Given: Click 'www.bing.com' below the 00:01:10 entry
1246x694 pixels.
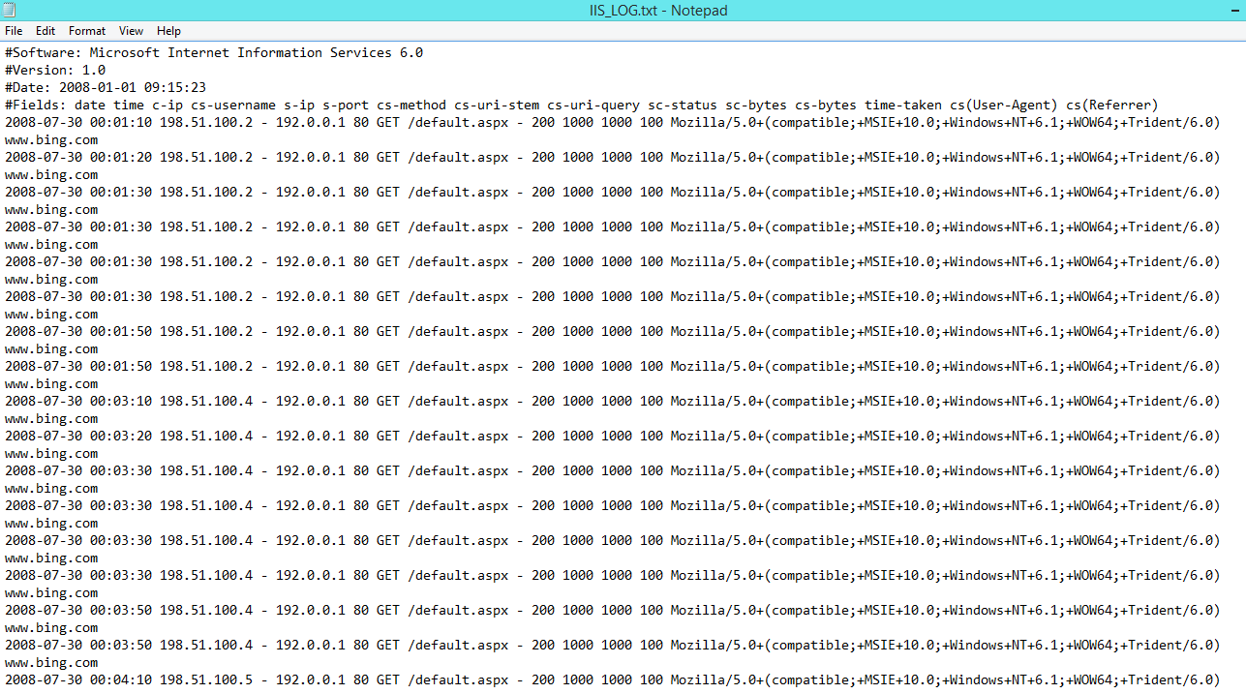Looking at the screenshot, I should 51,140.
